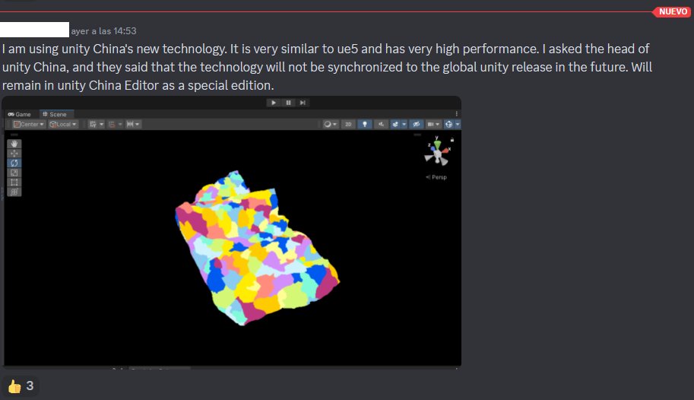Viewport: 694px width, 400px height.
Task: Click the Play button in Unity
Action: tap(274, 103)
